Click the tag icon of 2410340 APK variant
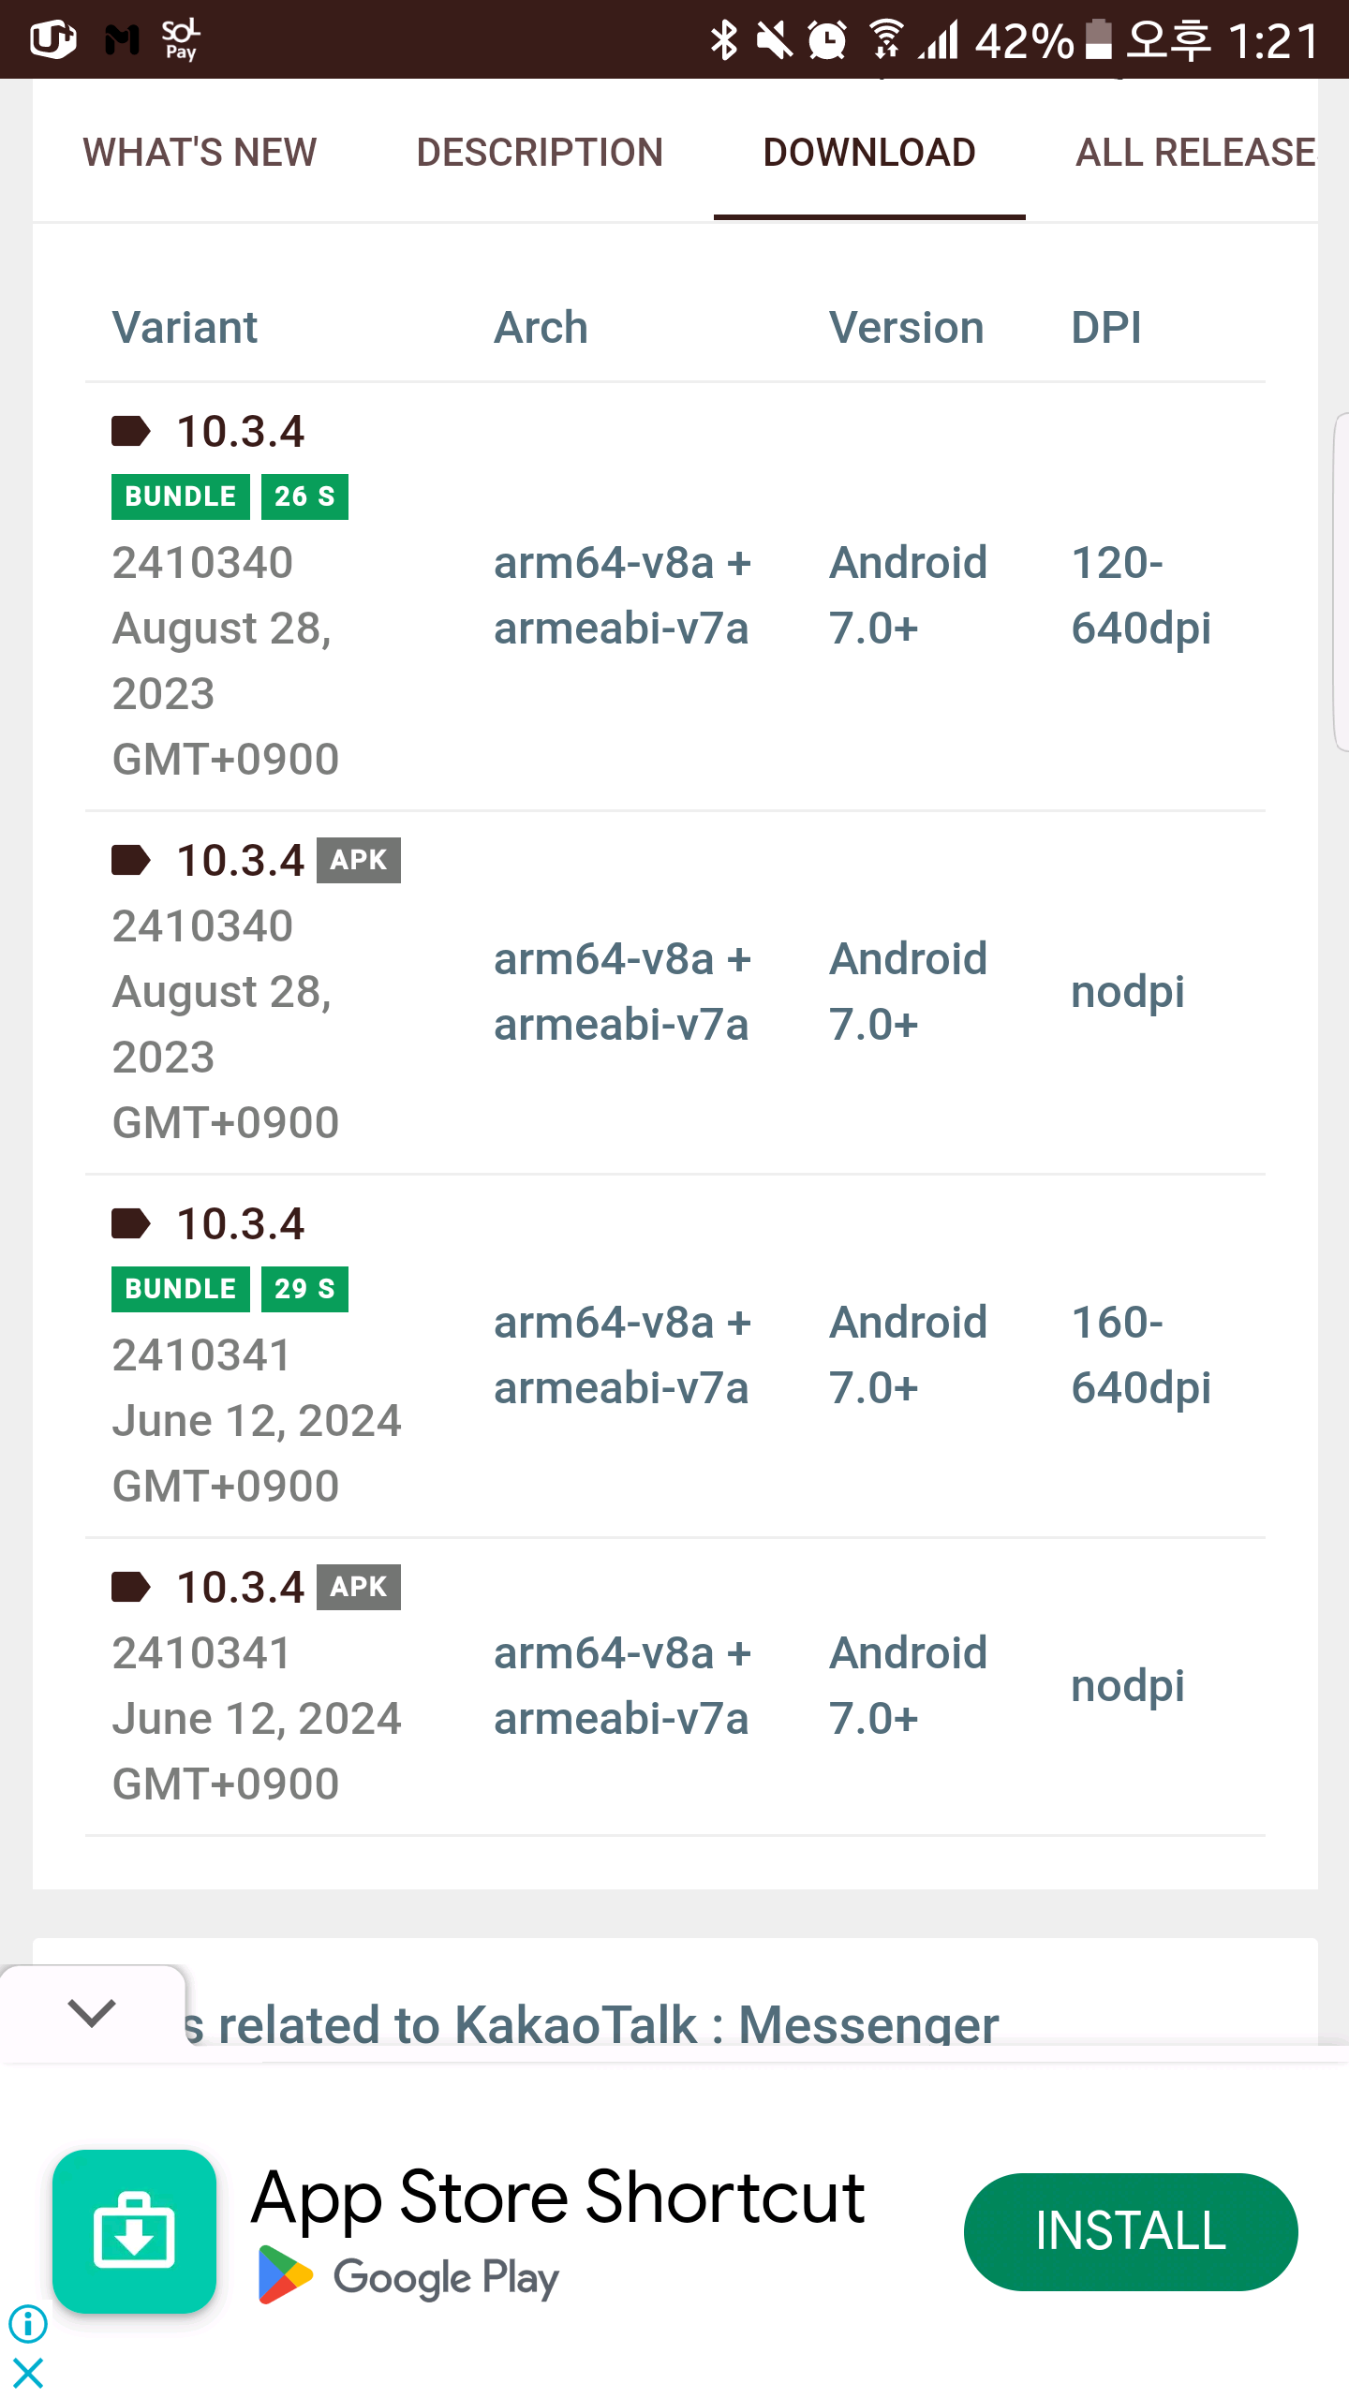The width and height of the screenshot is (1349, 2398). pyautogui.click(x=130, y=860)
